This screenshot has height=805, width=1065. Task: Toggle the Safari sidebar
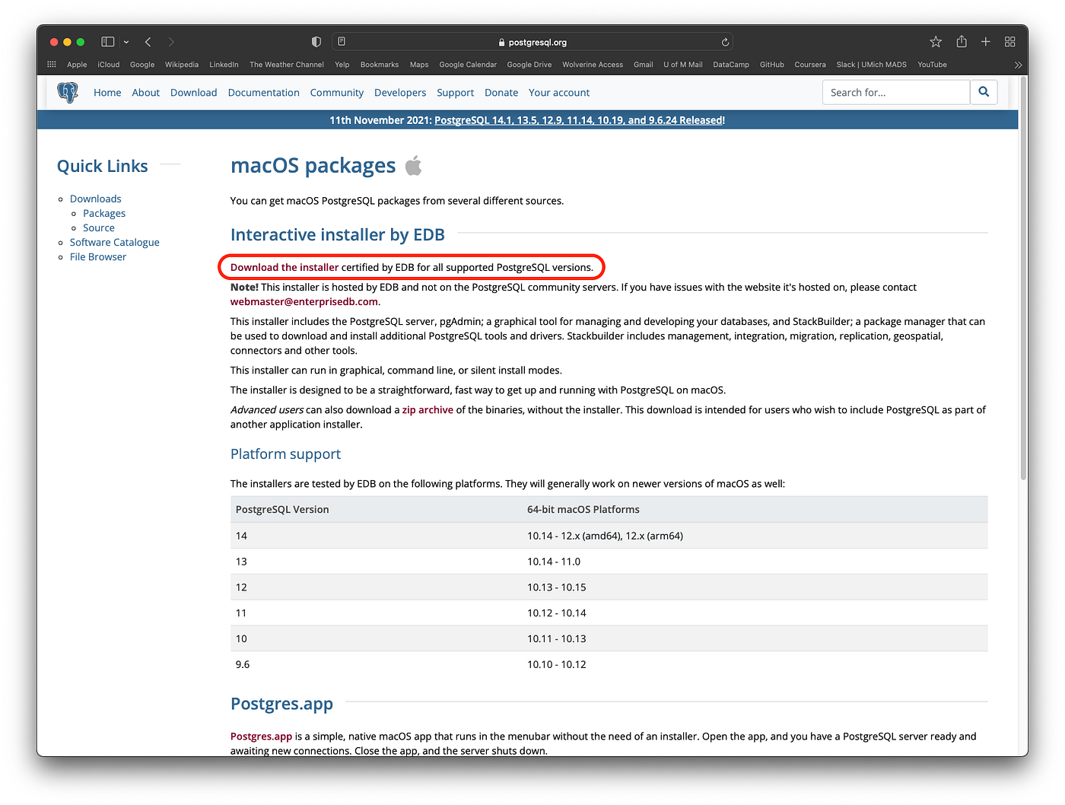(x=107, y=41)
